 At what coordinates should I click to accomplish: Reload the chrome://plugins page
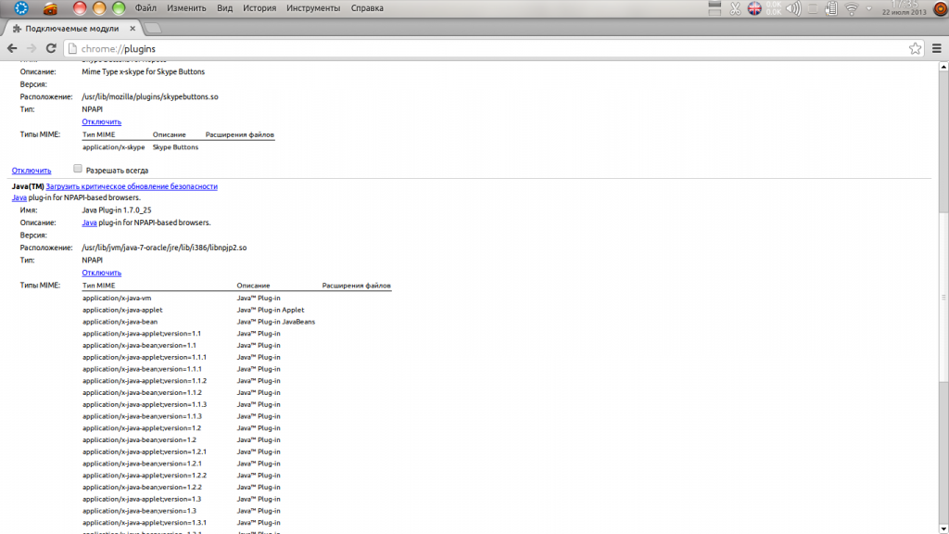(51, 48)
